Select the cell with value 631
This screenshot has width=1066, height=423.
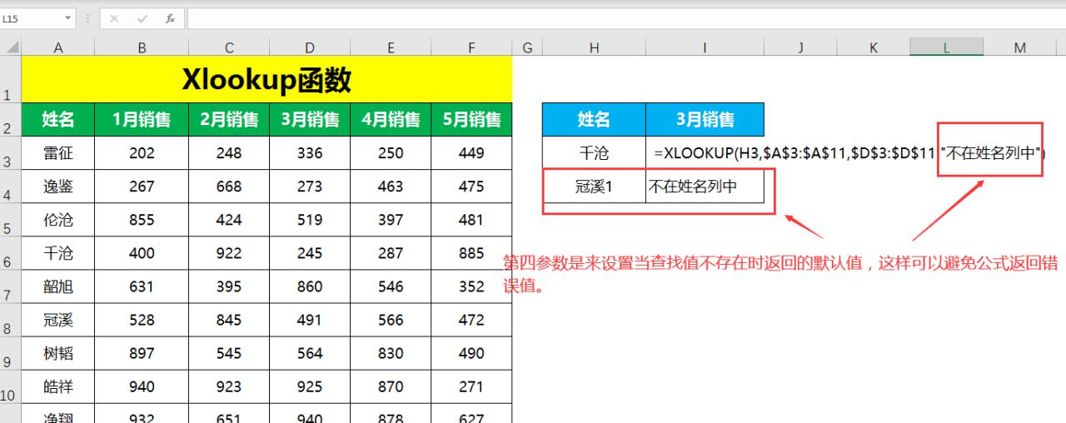tap(142, 286)
